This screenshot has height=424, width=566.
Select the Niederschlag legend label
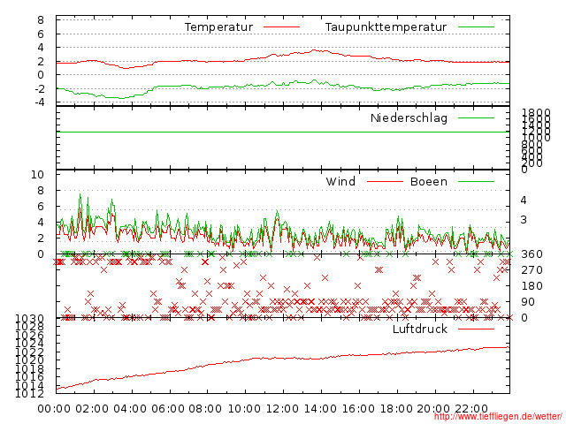point(409,117)
